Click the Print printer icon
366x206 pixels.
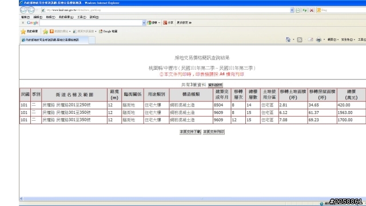(319, 39)
